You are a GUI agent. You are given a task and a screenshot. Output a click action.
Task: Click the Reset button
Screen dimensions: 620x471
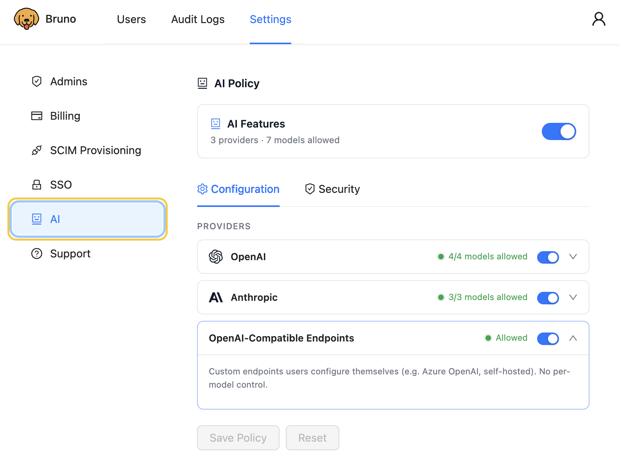pos(312,438)
